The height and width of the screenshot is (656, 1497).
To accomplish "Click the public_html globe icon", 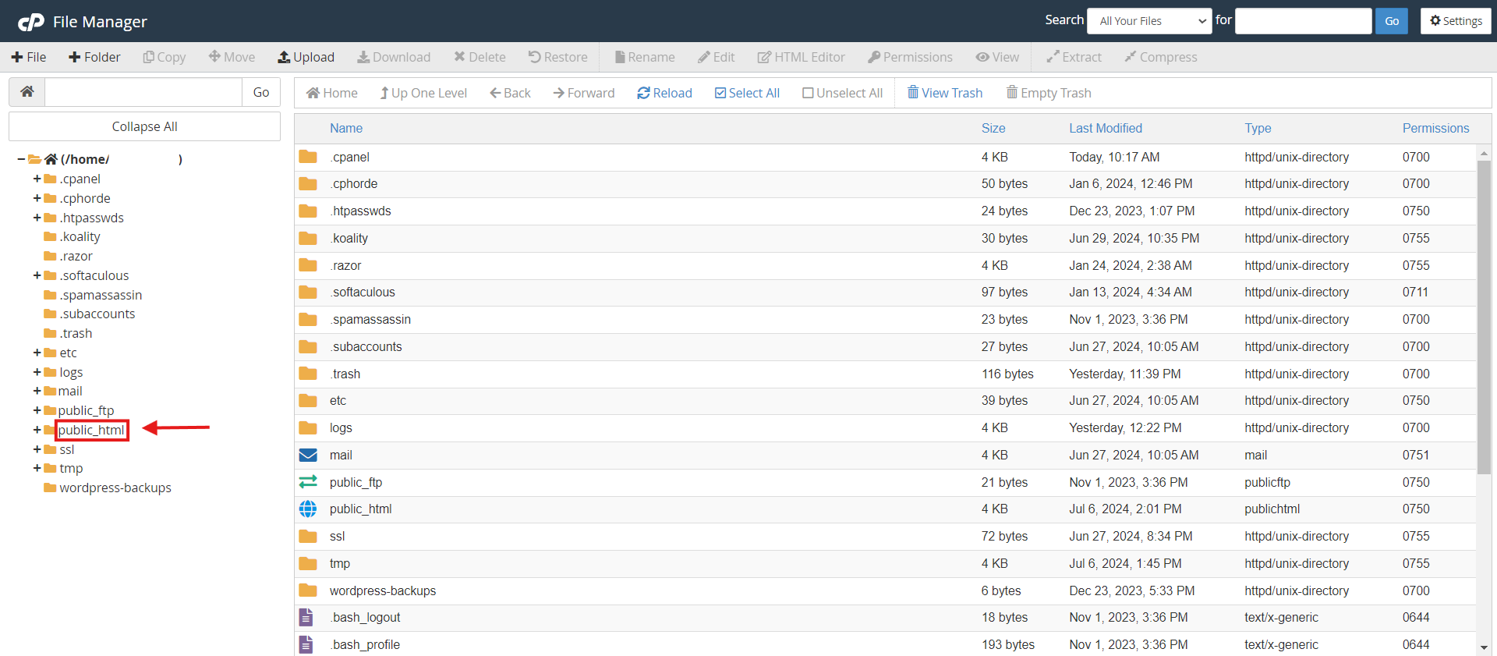I will [x=308, y=509].
